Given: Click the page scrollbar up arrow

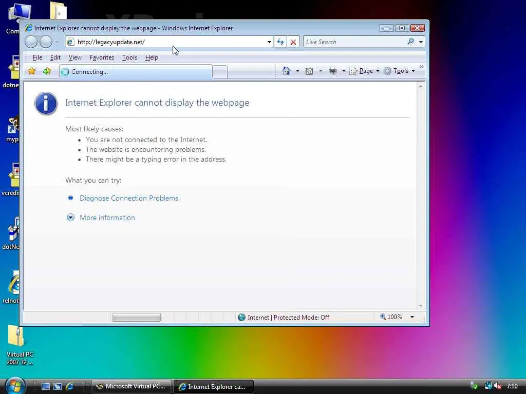Looking at the screenshot, I should [421, 86].
